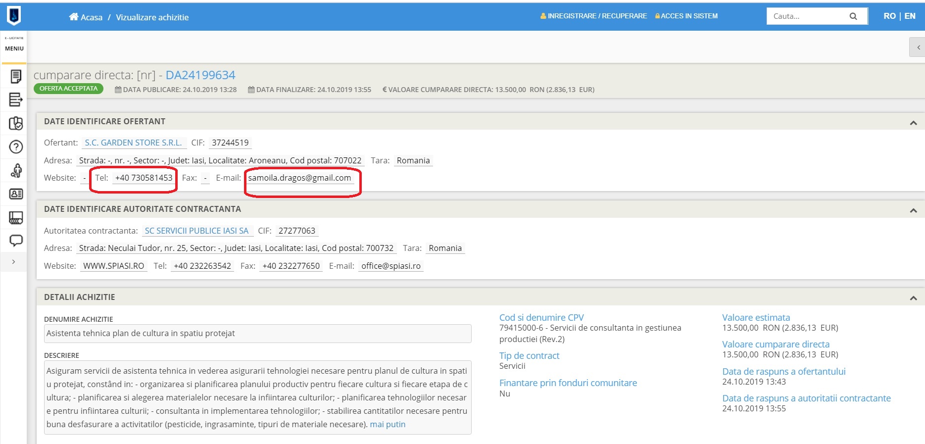Click the Denumire Achizitie text field

(258, 333)
